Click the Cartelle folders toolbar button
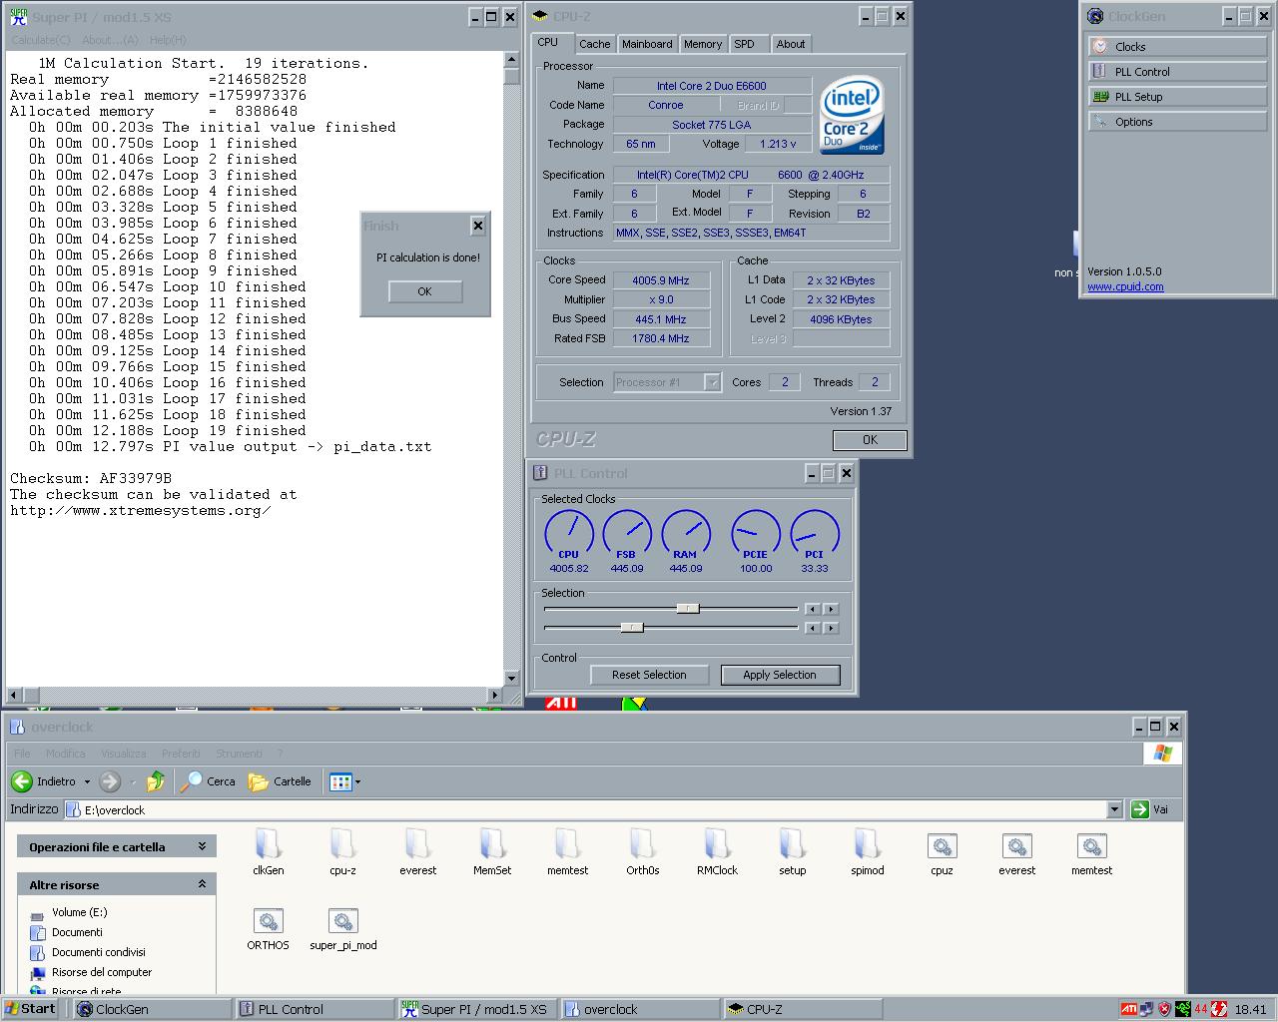This screenshot has width=1278, height=1022. click(x=281, y=781)
